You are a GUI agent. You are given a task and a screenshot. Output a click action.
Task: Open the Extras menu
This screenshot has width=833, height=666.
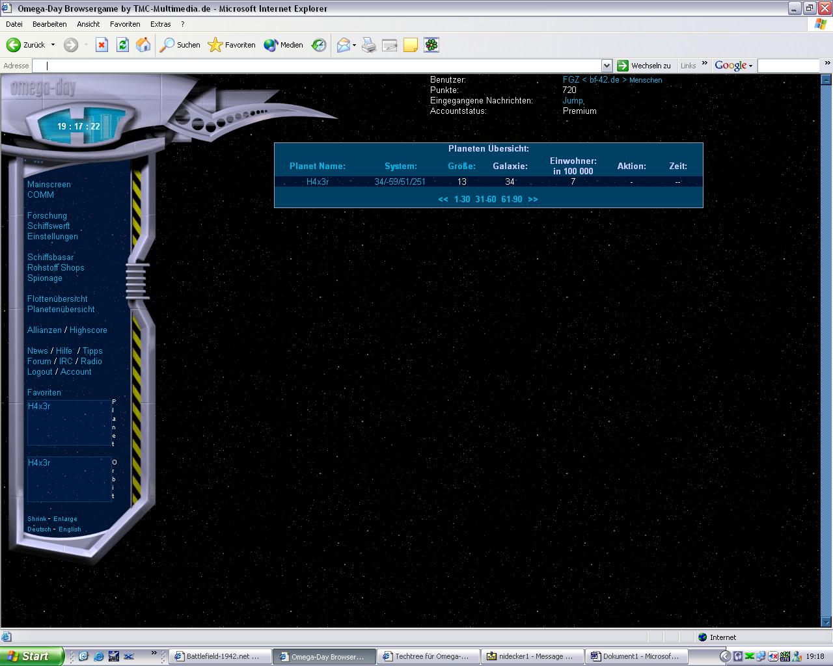click(160, 24)
